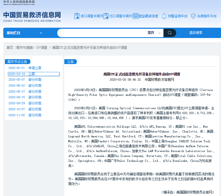
Task: Open 337调查 breadcrumb link
Action: pyautogui.click(x=42, y=48)
